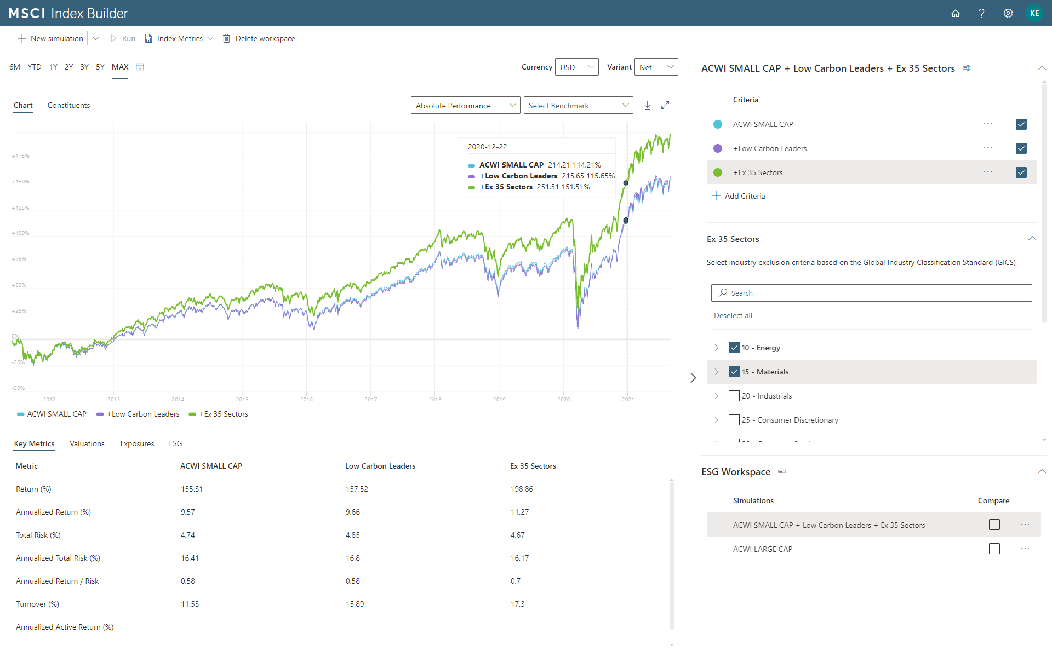Open more options for +Low Carbon Leaders criteria
The image size is (1052, 657).
pos(988,148)
